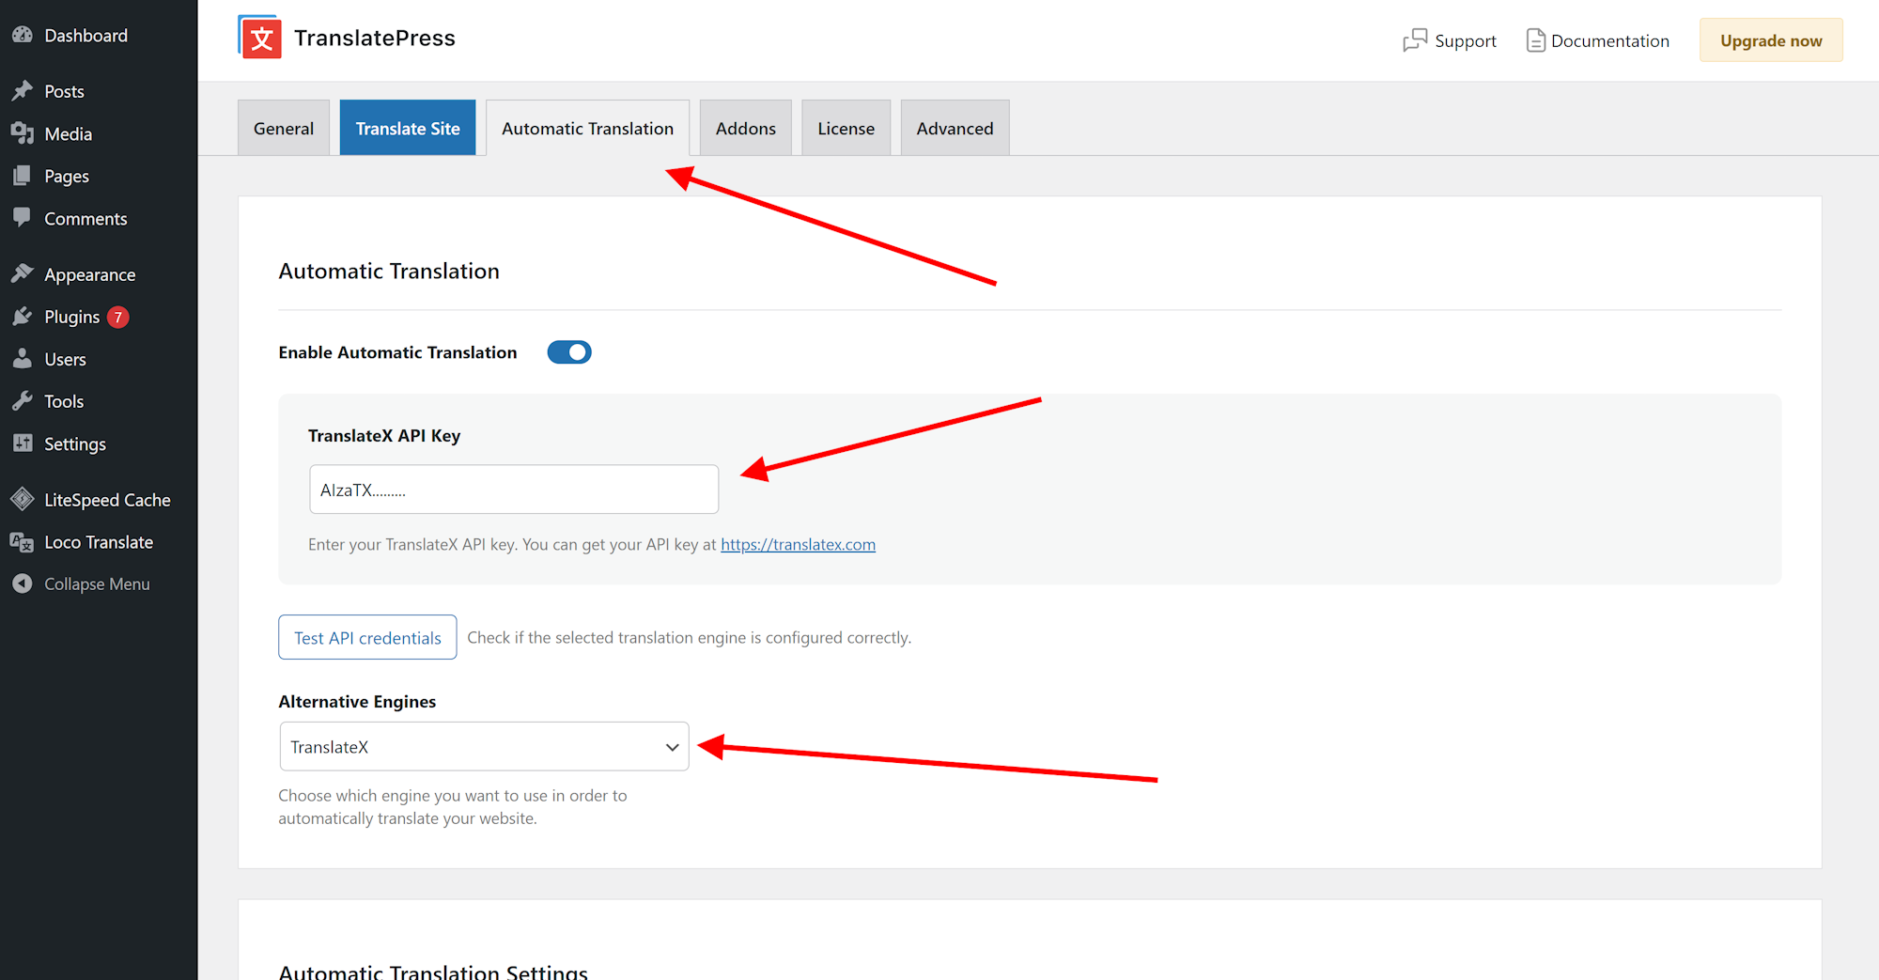Click the Media library icon
Viewport: 1879px width, 980px height.
click(23, 133)
